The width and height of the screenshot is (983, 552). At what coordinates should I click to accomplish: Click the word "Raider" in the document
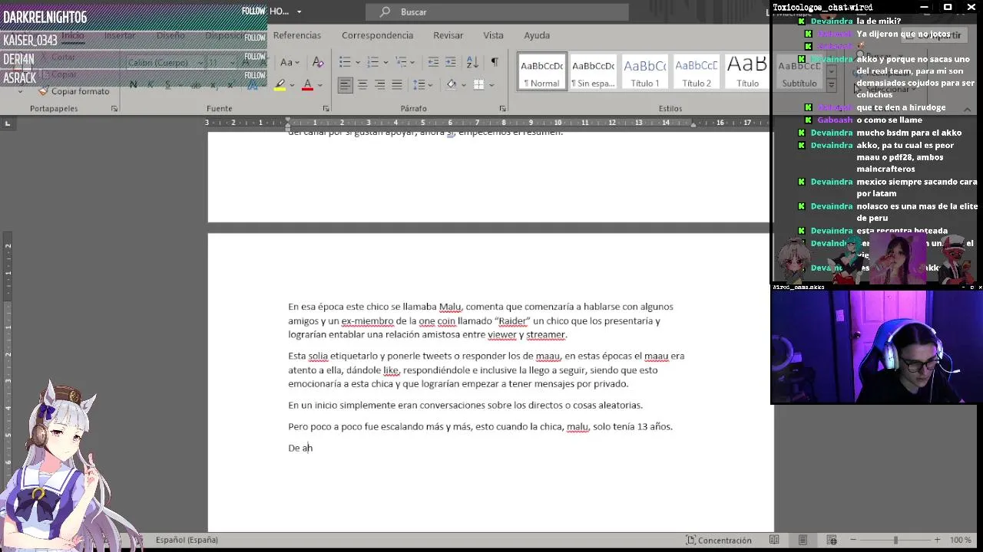click(x=512, y=321)
